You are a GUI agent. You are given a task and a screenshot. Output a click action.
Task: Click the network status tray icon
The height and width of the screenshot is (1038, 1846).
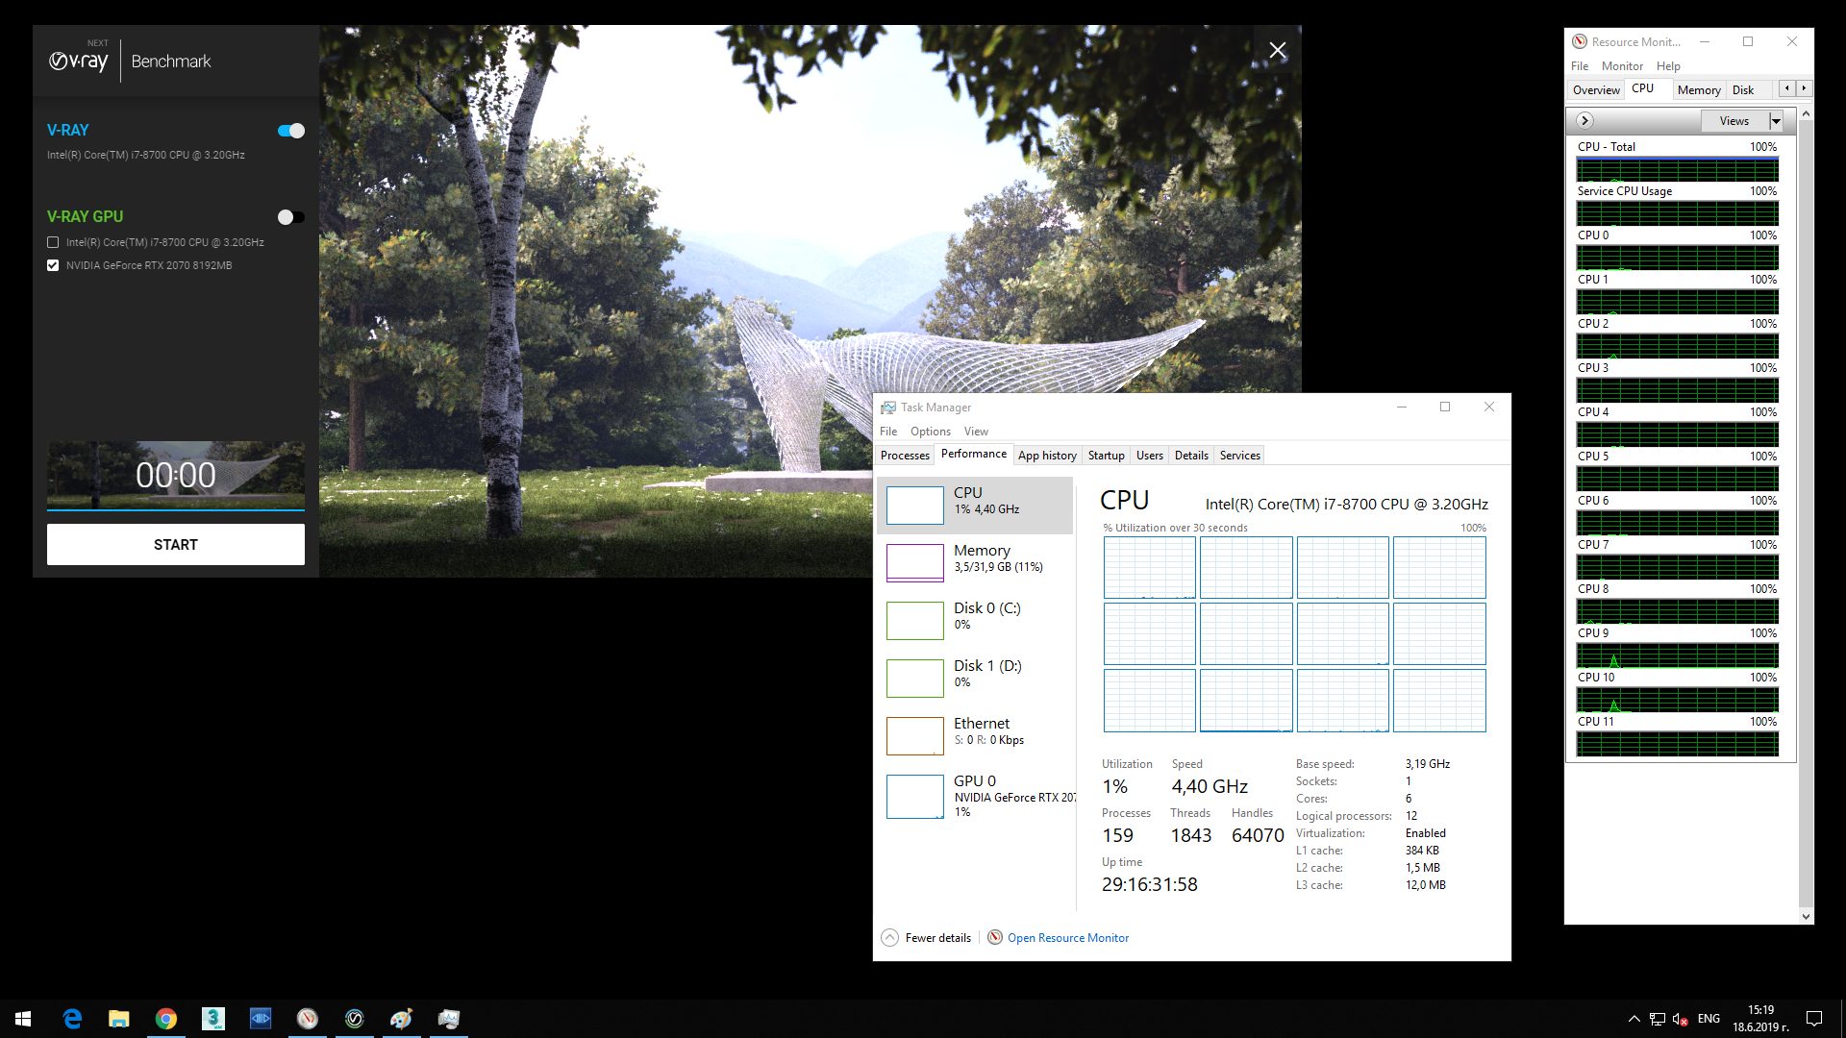coord(1658,1019)
